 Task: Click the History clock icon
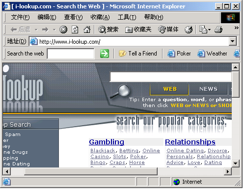click(x=189, y=30)
